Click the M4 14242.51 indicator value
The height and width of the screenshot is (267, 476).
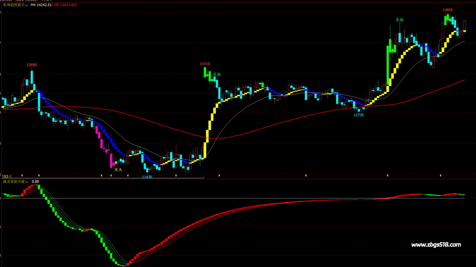coord(41,5)
